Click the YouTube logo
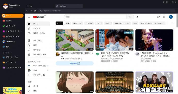Image resolution: width=178 pixels, height=94 pixels. pos(39,17)
